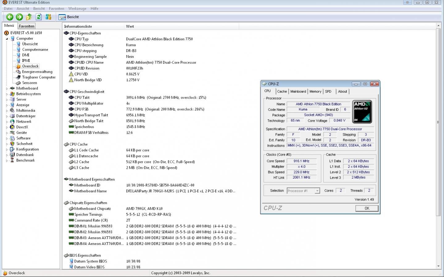Switch to the SPD tab in CPU-Z
444x277 pixels.
pos(328,92)
